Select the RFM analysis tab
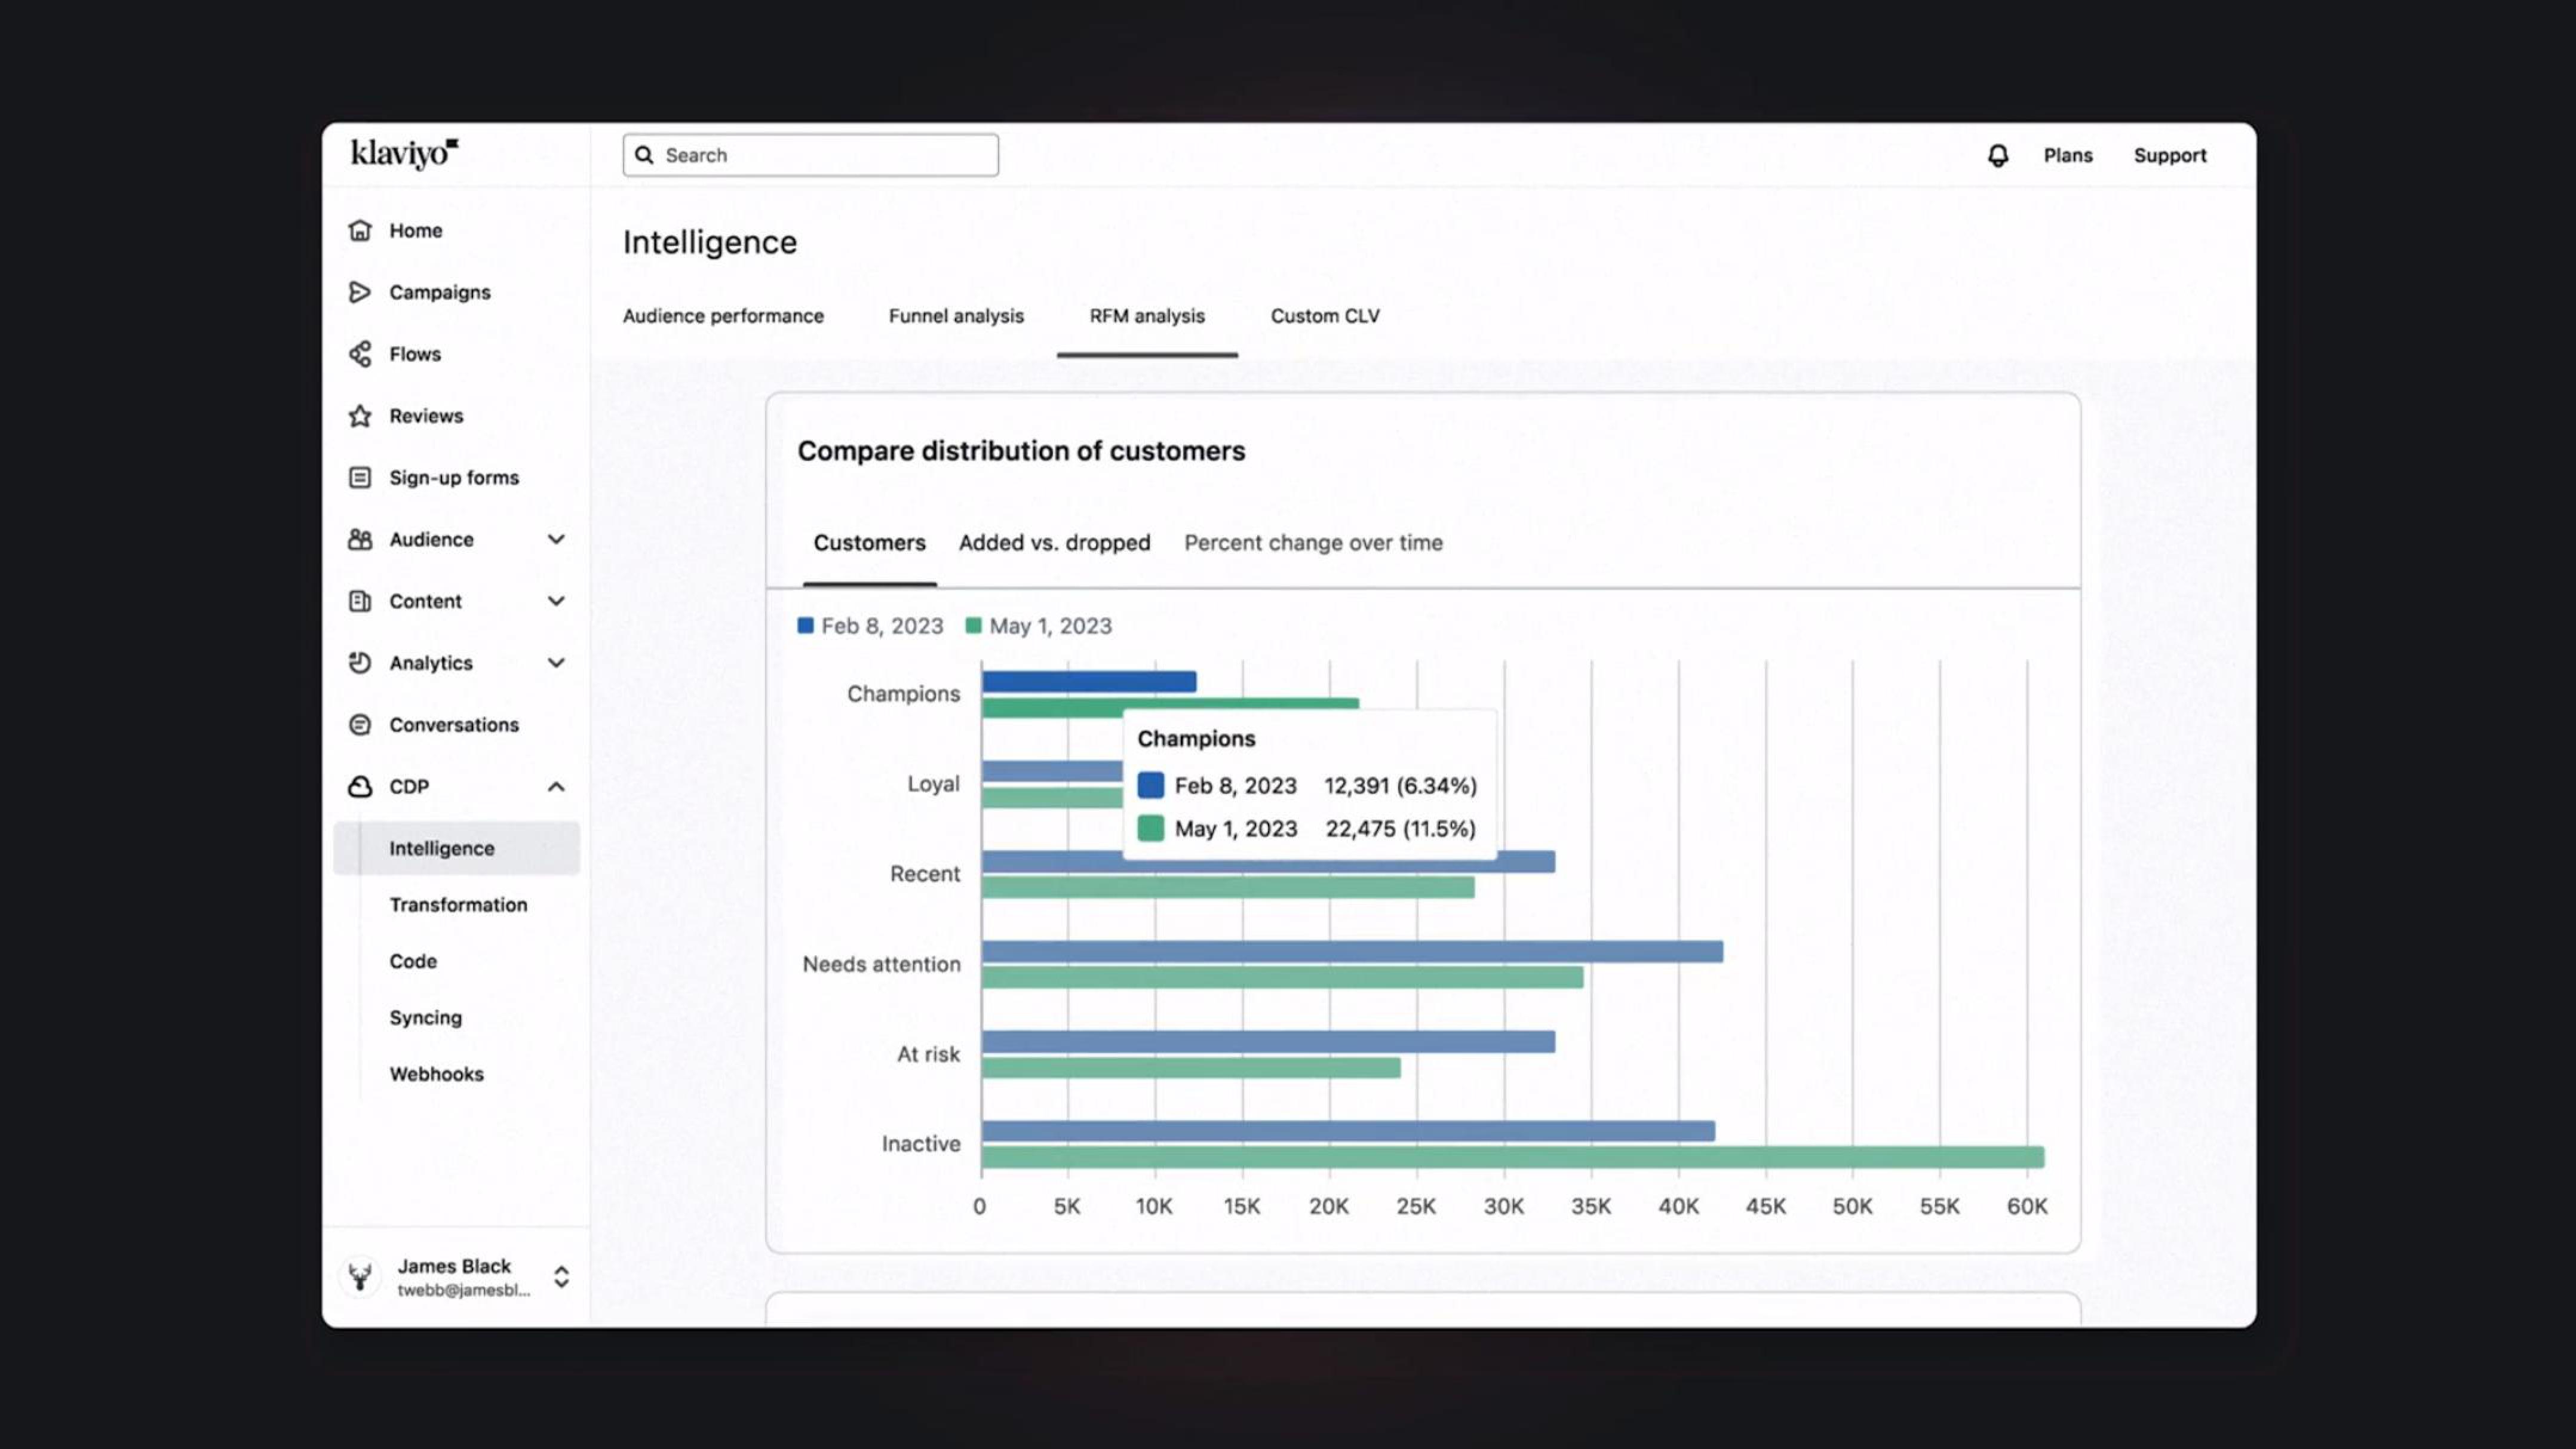The width and height of the screenshot is (2576, 1449). (1147, 315)
